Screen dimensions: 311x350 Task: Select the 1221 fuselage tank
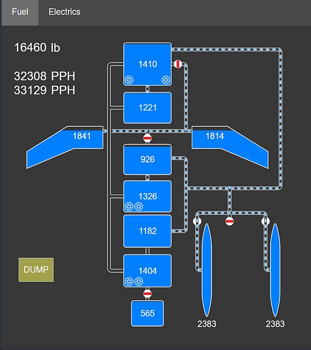click(x=148, y=108)
